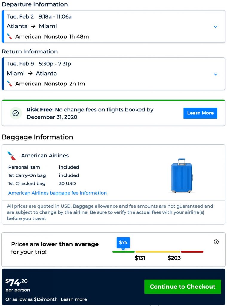
Task: Click the $74 price marker
Action: (123, 243)
